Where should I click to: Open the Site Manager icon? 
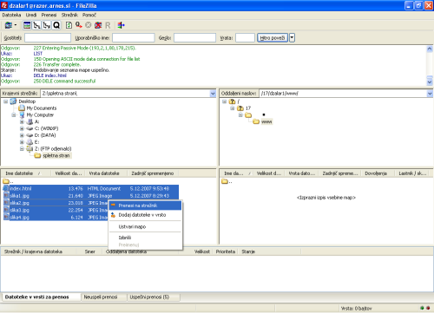pyautogui.click(x=9, y=25)
